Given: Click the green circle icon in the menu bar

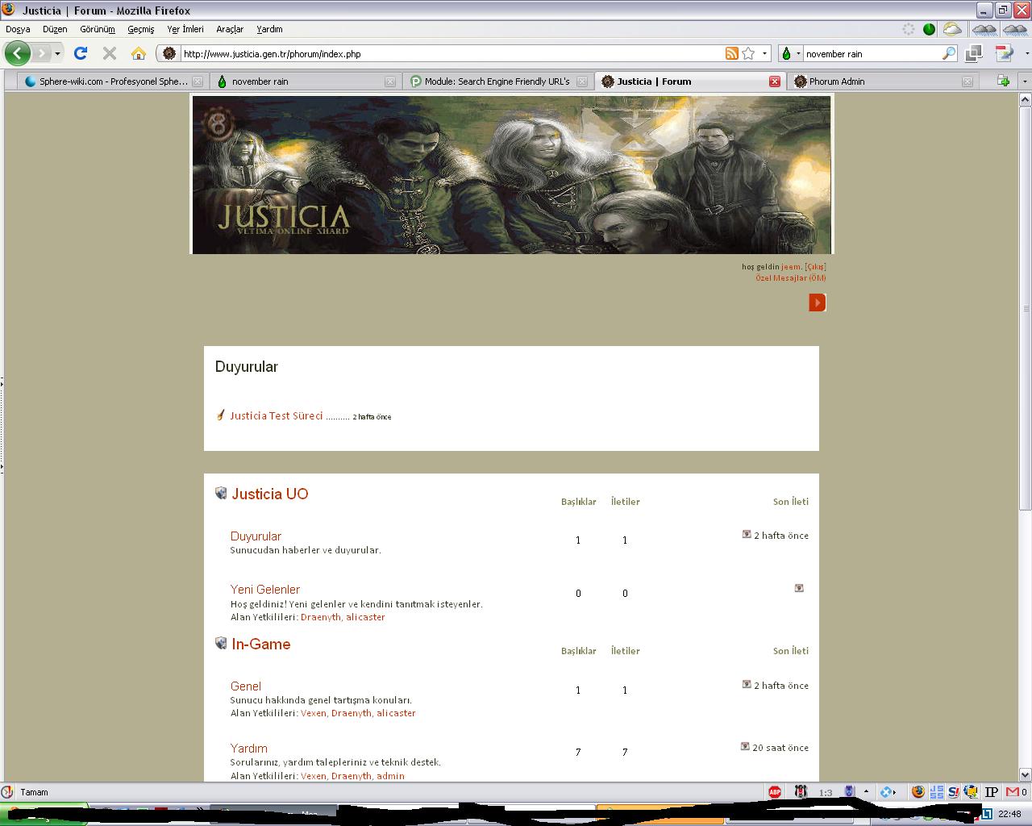Looking at the screenshot, I should tap(929, 29).
